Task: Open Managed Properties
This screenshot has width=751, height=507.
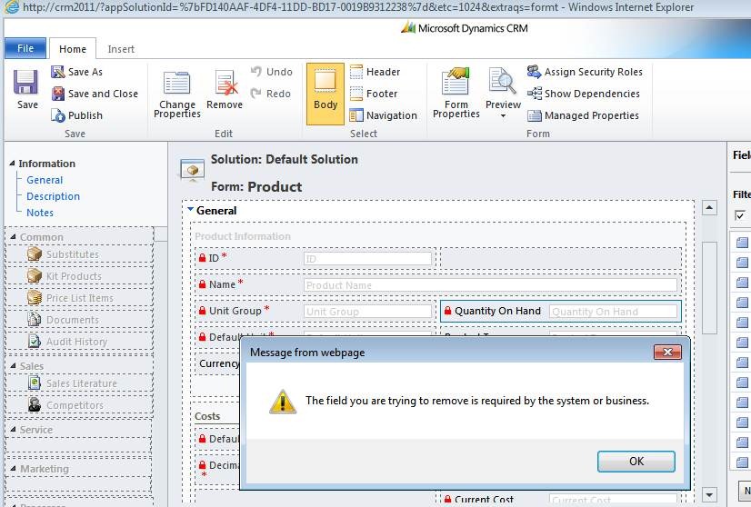Action: click(x=583, y=115)
